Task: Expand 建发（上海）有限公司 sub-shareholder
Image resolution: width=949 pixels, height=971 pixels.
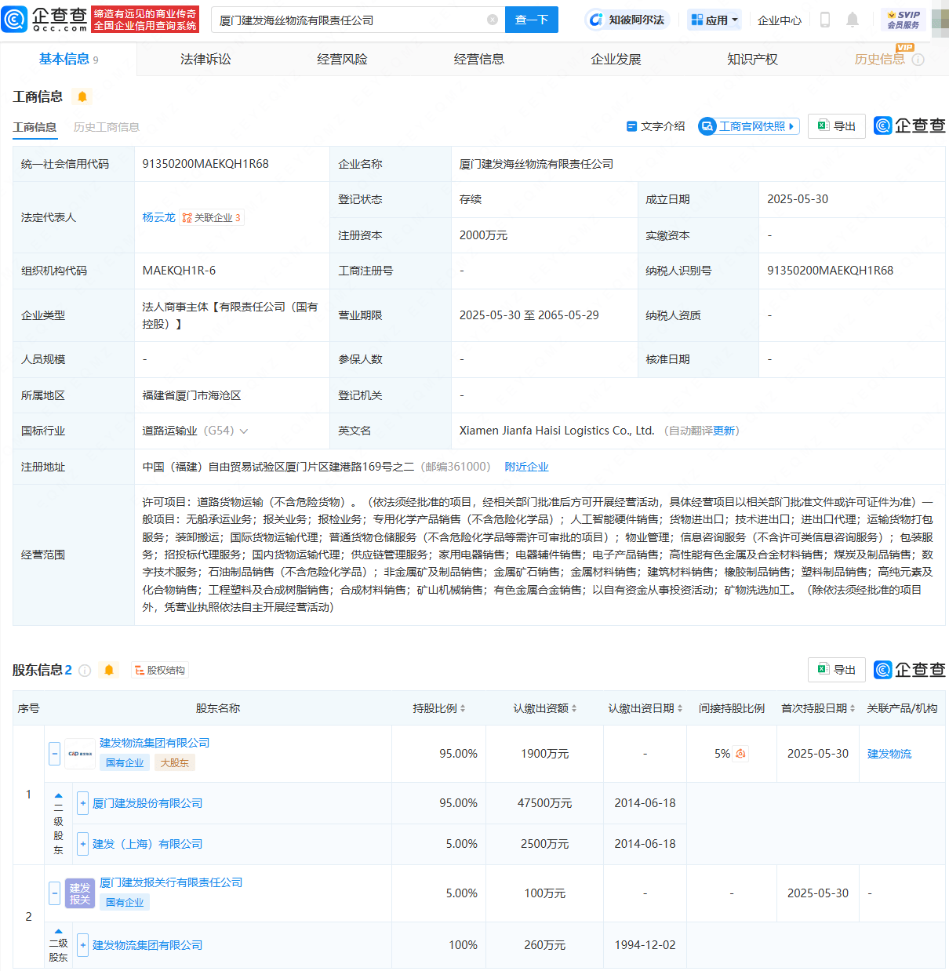Action: point(82,844)
